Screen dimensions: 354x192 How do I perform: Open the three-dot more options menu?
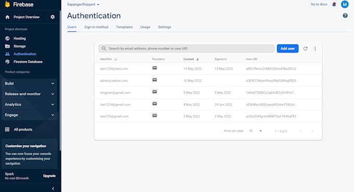coord(315,48)
